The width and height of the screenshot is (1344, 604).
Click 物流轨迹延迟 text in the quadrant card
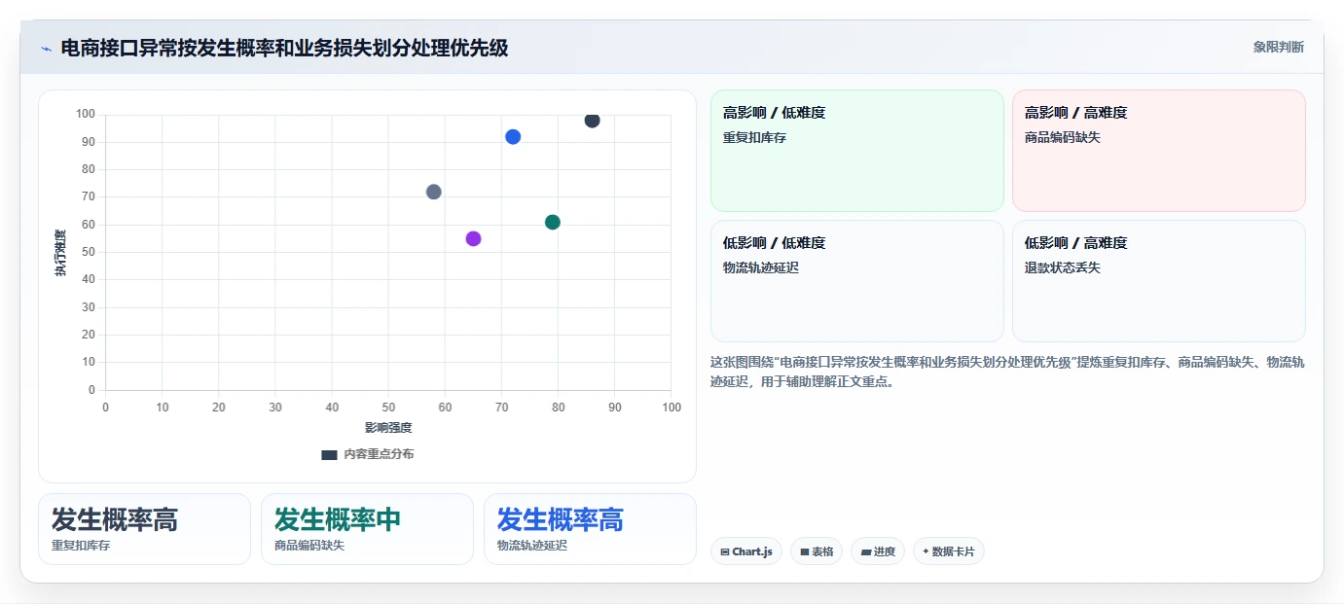coord(761,268)
